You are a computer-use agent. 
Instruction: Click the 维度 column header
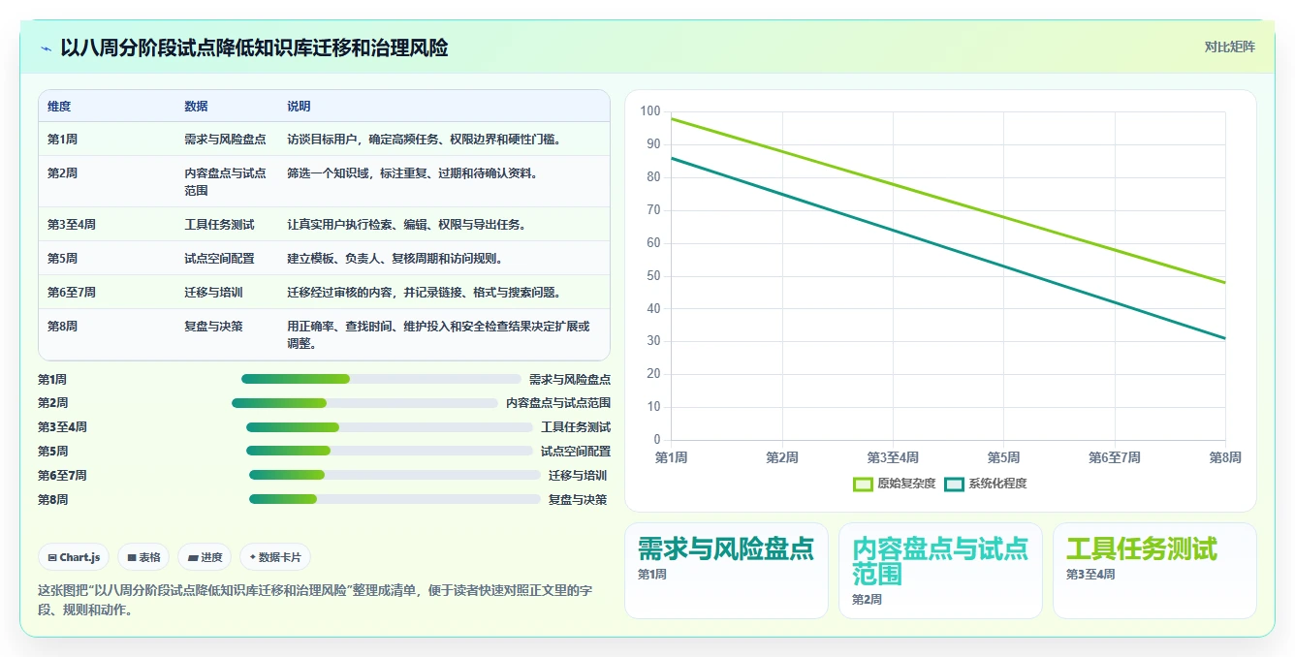pyautogui.click(x=59, y=107)
